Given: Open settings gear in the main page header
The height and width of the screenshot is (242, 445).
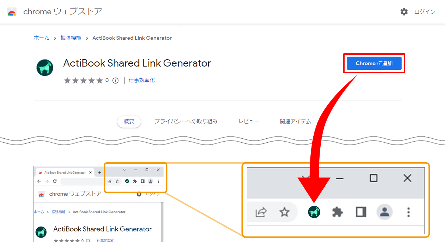Looking at the screenshot, I should coord(404,12).
